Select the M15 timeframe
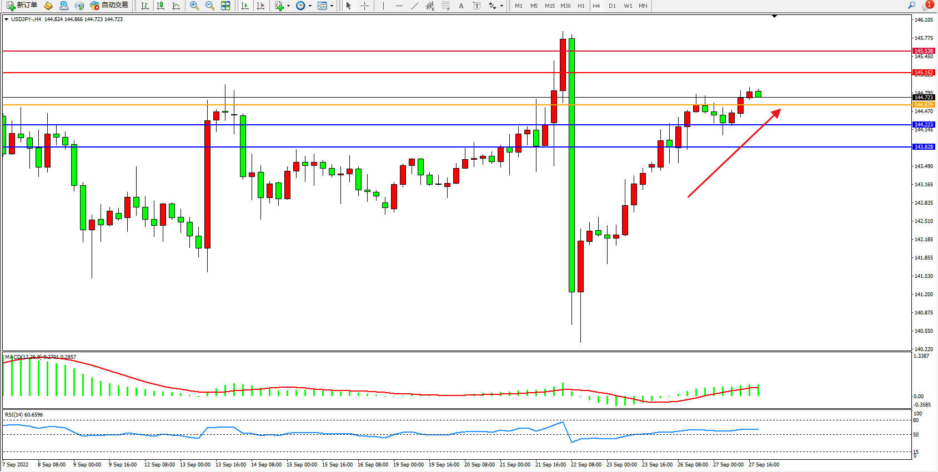The image size is (938, 472). click(x=549, y=6)
